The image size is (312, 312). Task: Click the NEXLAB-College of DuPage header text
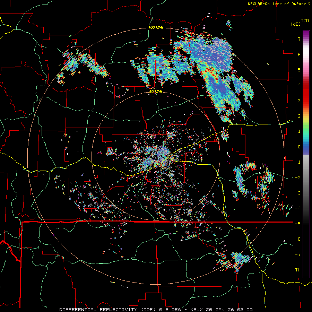pos(277,4)
